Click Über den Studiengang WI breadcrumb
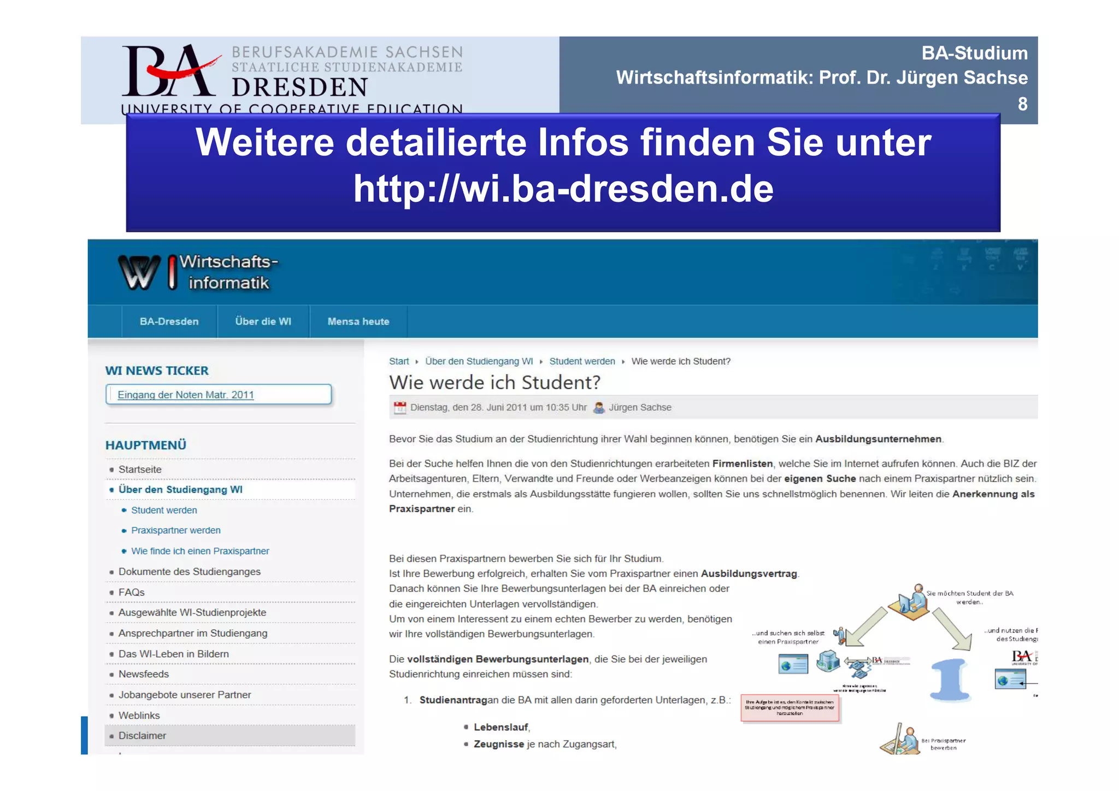The image size is (1119, 791). coord(479,361)
